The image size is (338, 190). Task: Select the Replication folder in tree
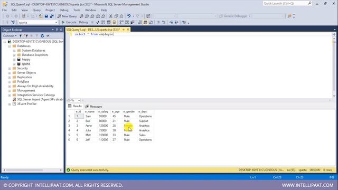coord(24,77)
